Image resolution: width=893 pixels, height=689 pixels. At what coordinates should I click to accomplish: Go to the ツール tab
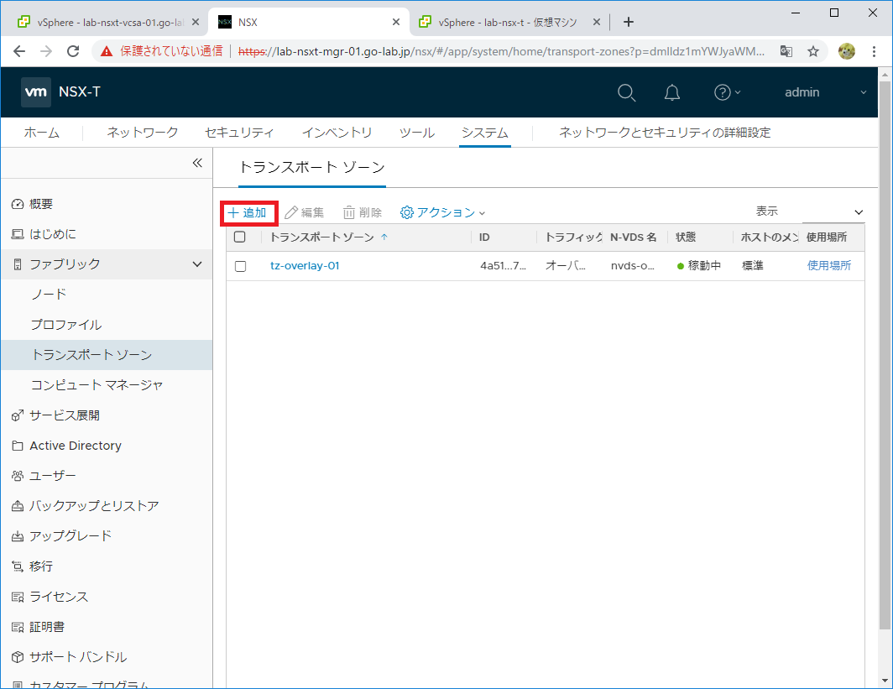pyautogui.click(x=417, y=133)
